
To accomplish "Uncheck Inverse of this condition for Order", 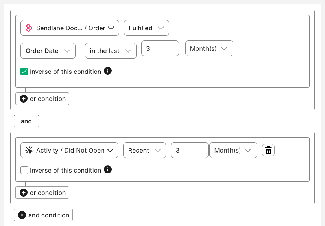I will click(24, 72).
